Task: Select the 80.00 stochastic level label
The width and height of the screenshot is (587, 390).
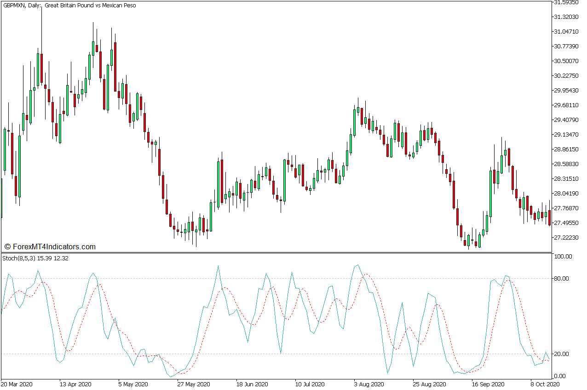Action: (562, 279)
